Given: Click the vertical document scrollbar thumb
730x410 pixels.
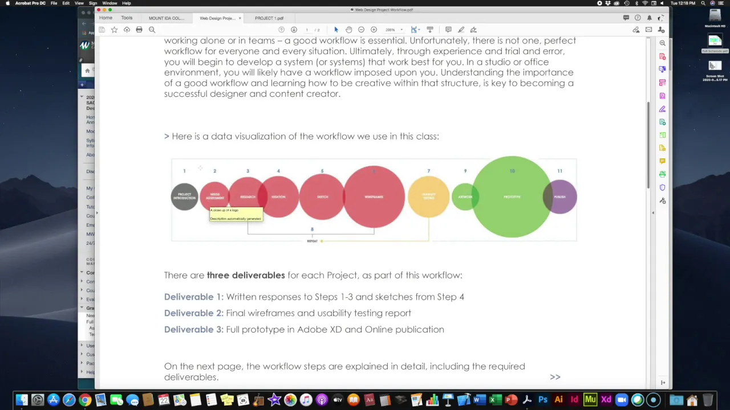Looking at the screenshot, I should click(x=647, y=145).
